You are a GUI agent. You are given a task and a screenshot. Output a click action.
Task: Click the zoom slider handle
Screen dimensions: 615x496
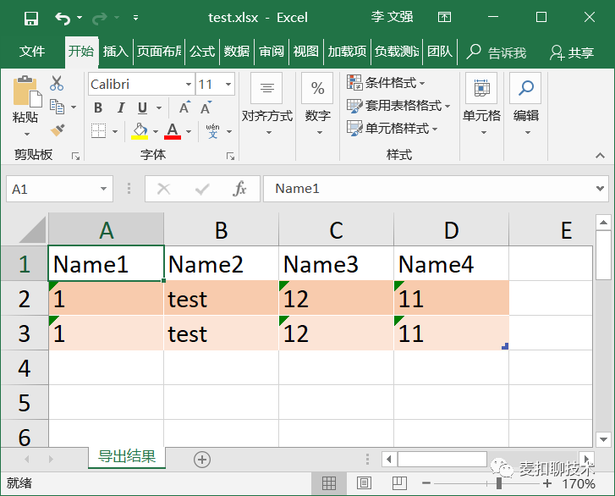[x=499, y=483]
